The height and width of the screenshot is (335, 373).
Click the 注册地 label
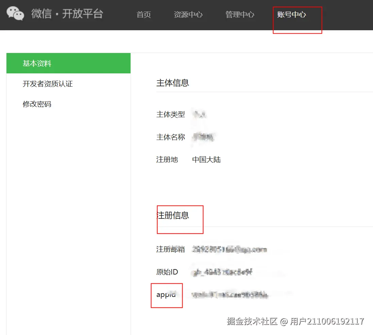[x=167, y=160]
